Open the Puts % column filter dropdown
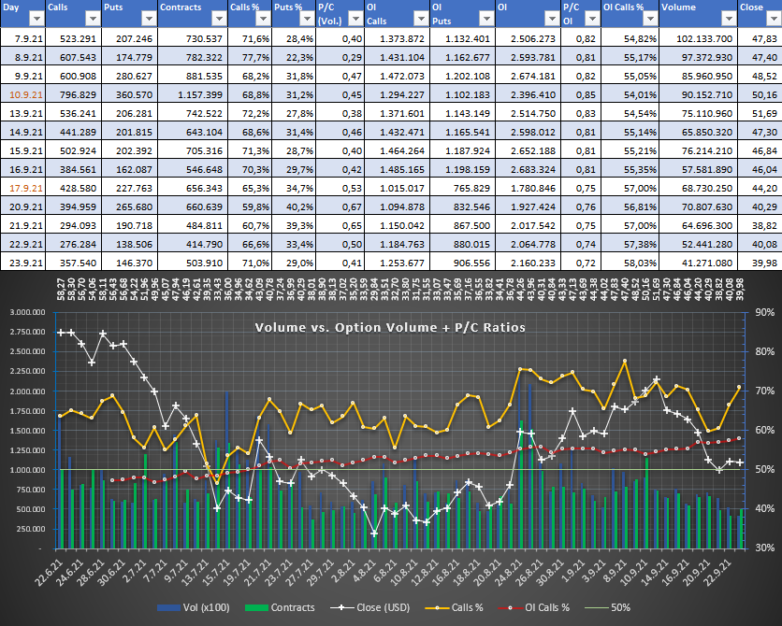The image size is (782, 626). coord(307,19)
